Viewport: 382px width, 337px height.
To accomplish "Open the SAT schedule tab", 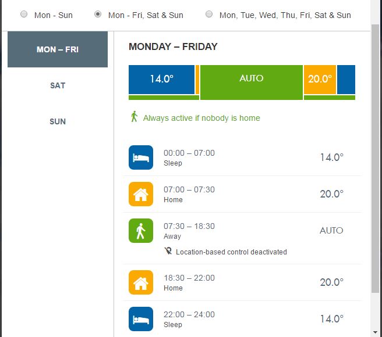I will click(58, 85).
